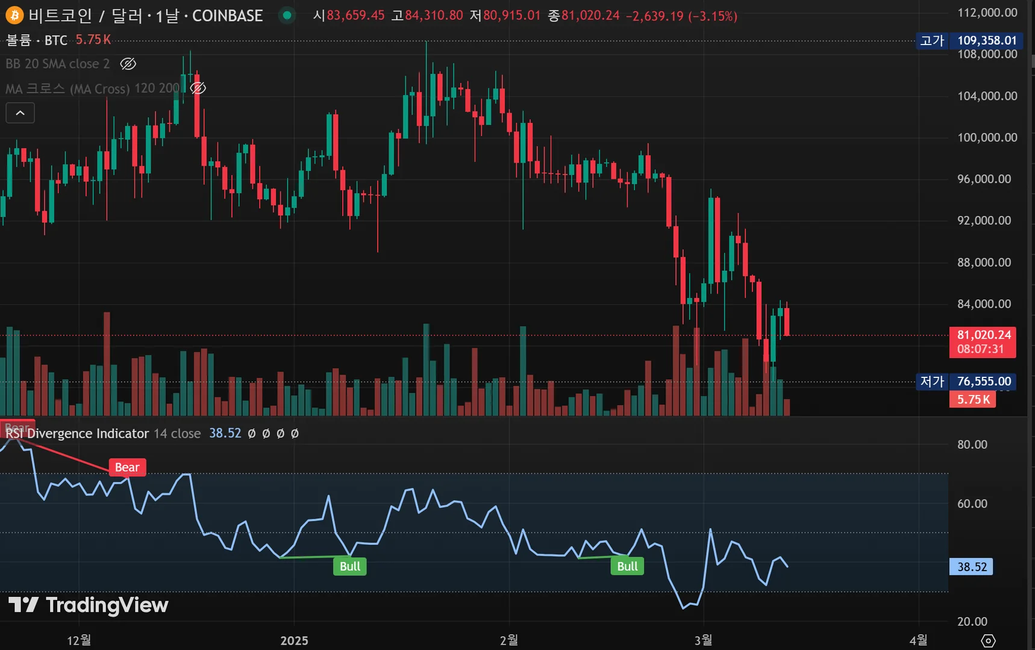Click the 88,000.00 price axis label
Viewport: 1035px width, 650px height.
point(984,262)
